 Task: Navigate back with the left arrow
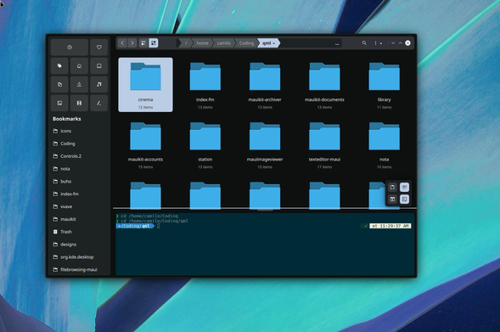click(122, 42)
